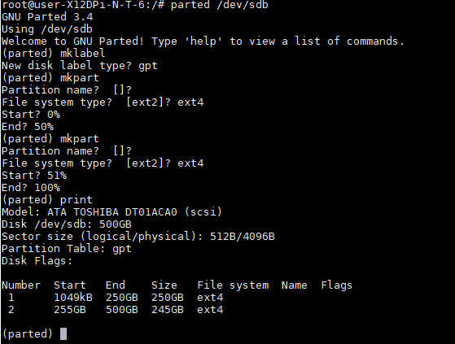Image resolution: width=455 pixels, height=344 pixels.
Task: Click 'New disk label type? gpt' line
Action: coord(80,66)
